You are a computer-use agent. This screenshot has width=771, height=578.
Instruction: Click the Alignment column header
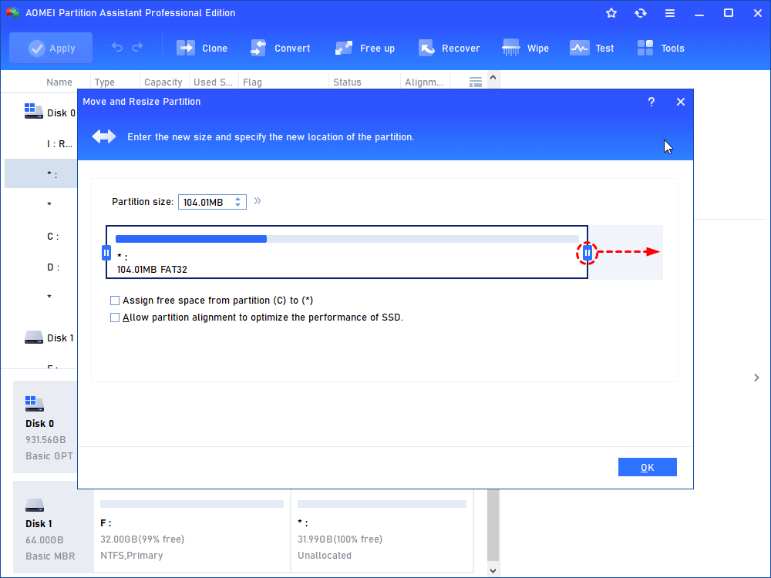424,82
